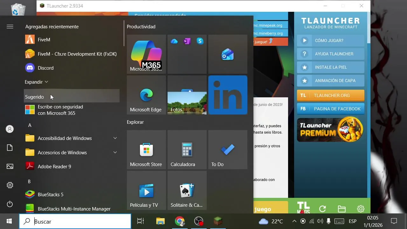The height and width of the screenshot is (229, 407).
Task: Open OBS Studio from the taskbar
Action: [199, 221]
